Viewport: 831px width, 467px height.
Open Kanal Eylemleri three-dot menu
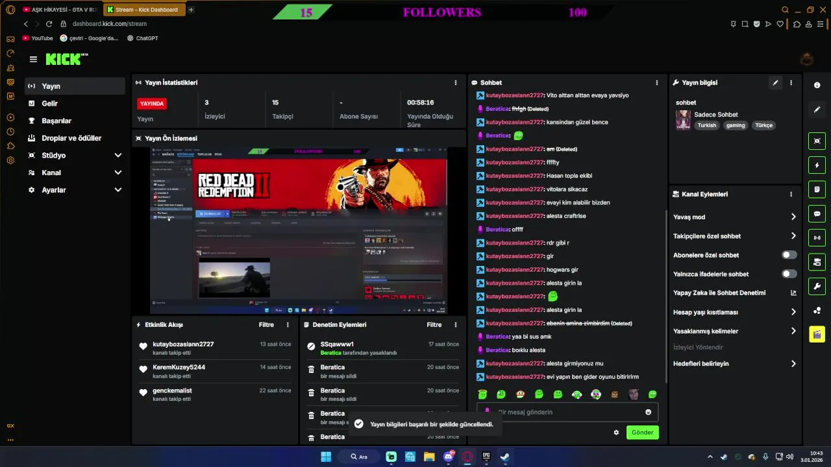[x=791, y=194]
